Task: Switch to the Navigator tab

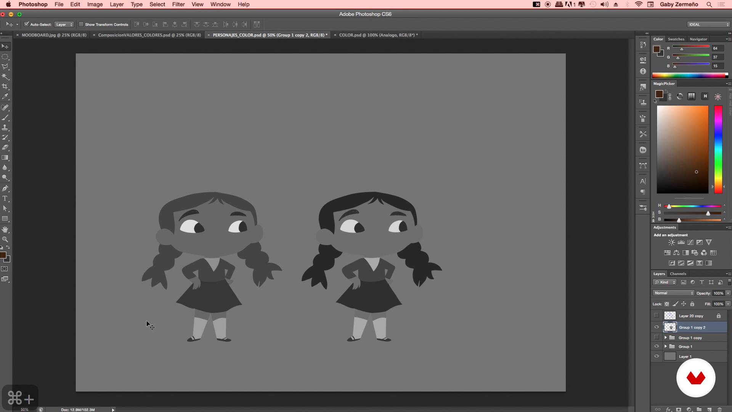Action: [698, 39]
